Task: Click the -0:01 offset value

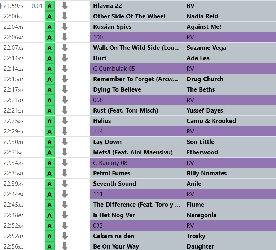Action: point(36,6)
